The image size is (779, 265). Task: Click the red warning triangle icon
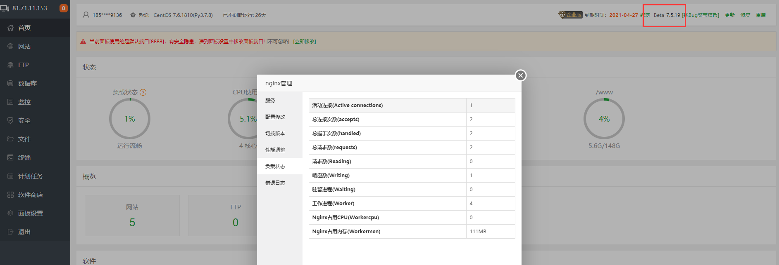83,41
